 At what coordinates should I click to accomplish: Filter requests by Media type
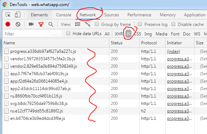click(x=161, y=34)
